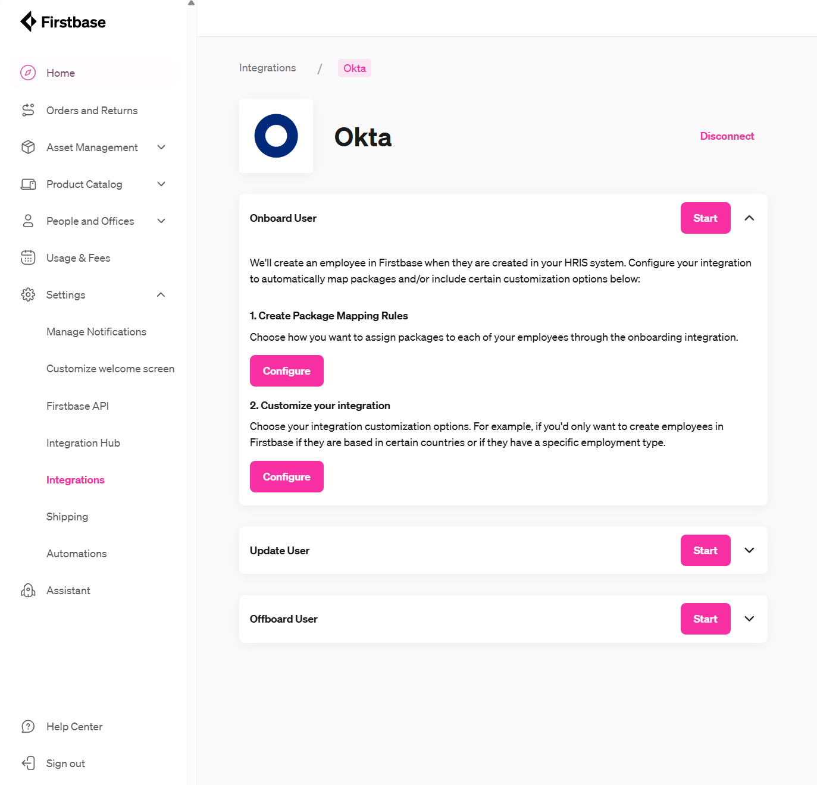Select the Home icon in sidebar

(x=28, y=73)
